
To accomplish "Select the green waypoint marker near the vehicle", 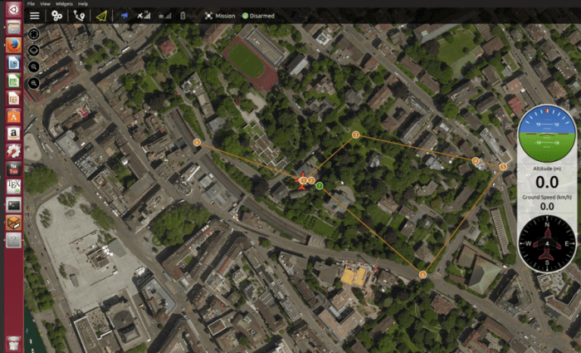I will tap(319, 184).
